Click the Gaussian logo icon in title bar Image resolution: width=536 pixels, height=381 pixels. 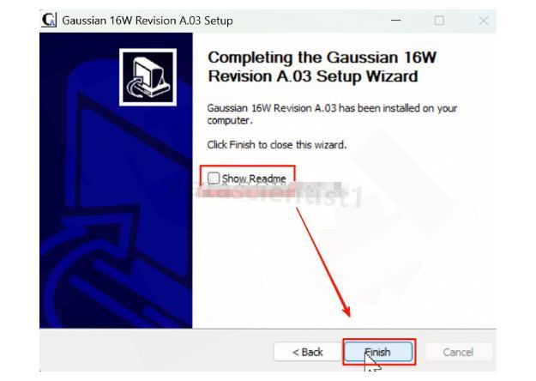(x=48, y=20)
